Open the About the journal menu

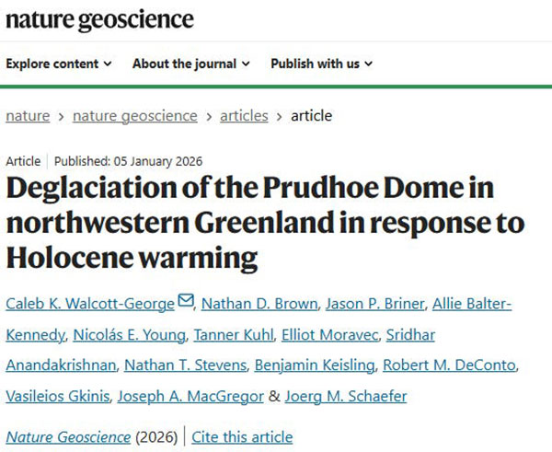(190, 64)
